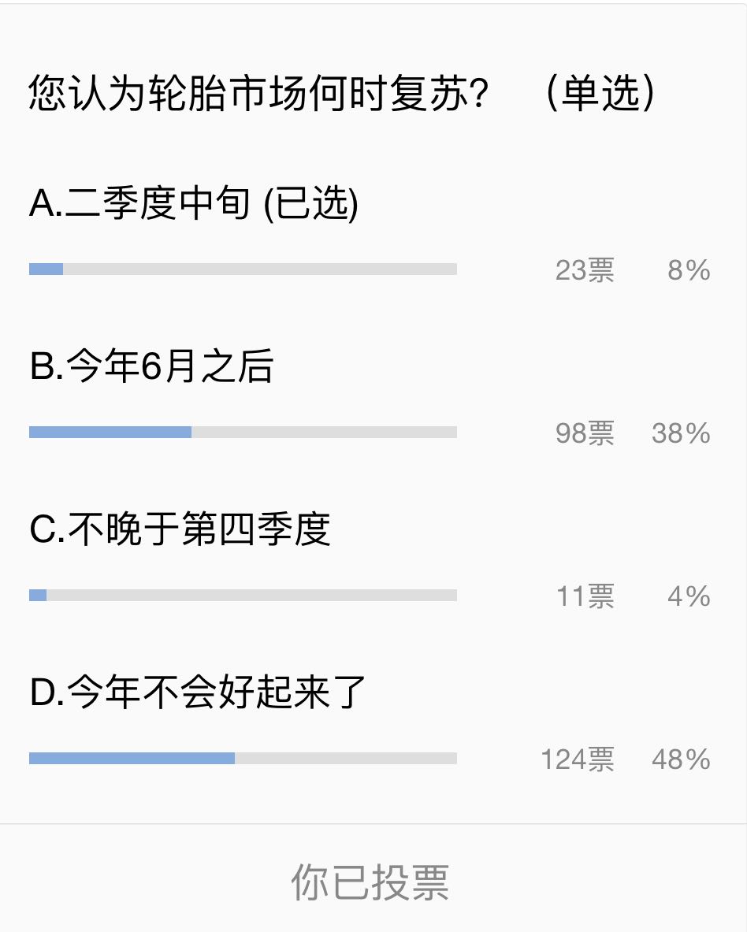Click the 你已投票 button

pyautogui.click(x=370, y=882)
